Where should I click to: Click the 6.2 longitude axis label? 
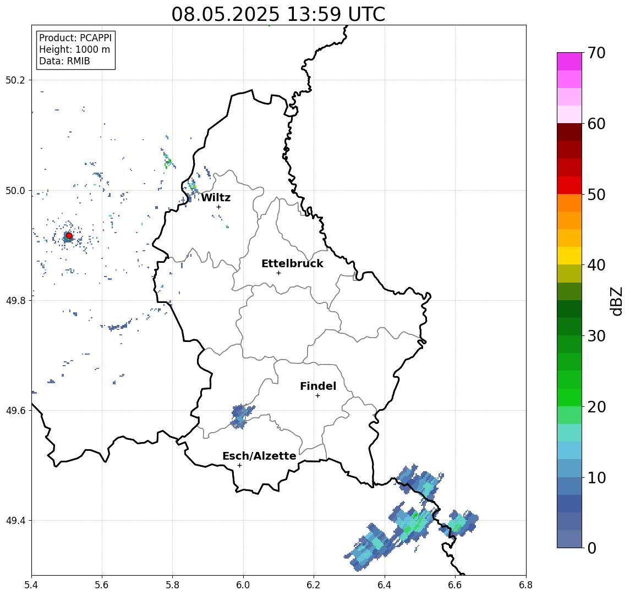[314, 585]
